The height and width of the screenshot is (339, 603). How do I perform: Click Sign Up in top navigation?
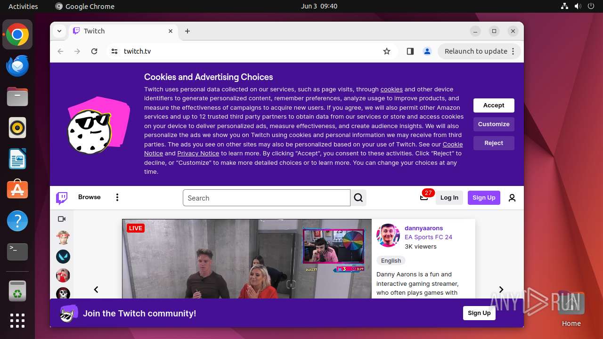click(484, 198)
